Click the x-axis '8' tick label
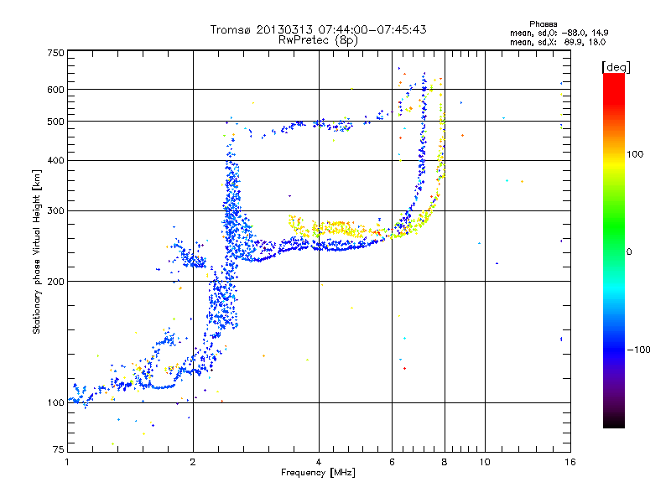Viewport: 671px width, 503px height. 445,462
